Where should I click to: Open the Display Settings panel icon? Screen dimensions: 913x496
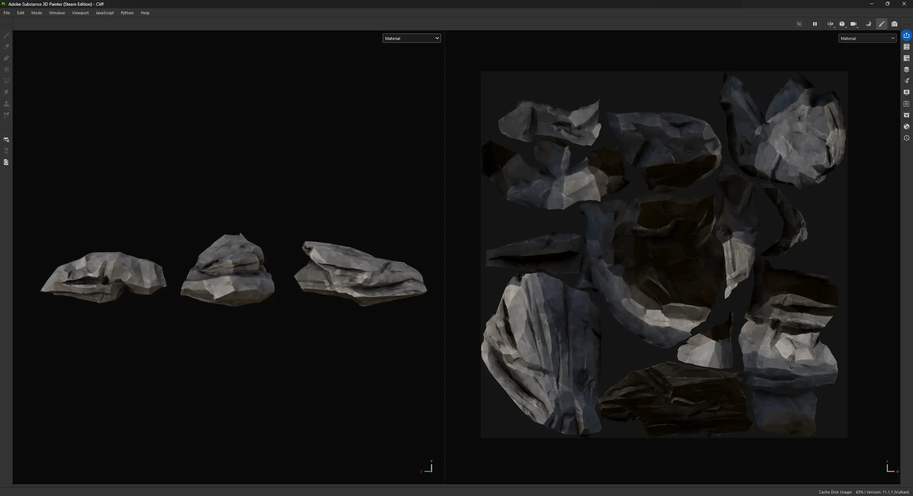906,92
